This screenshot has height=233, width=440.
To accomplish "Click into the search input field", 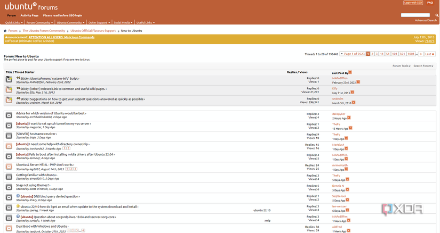I will pyautogui.click(x=415, y=15).
